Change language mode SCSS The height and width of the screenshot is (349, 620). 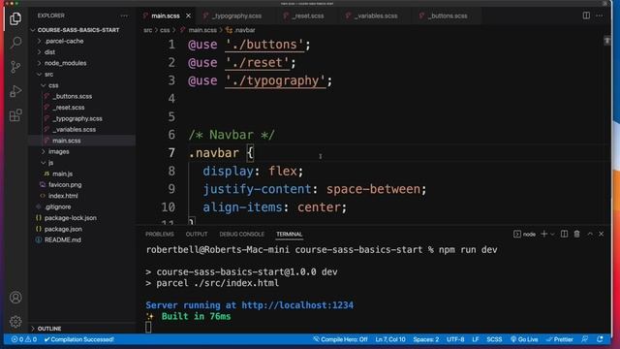[x=494, y=339]
